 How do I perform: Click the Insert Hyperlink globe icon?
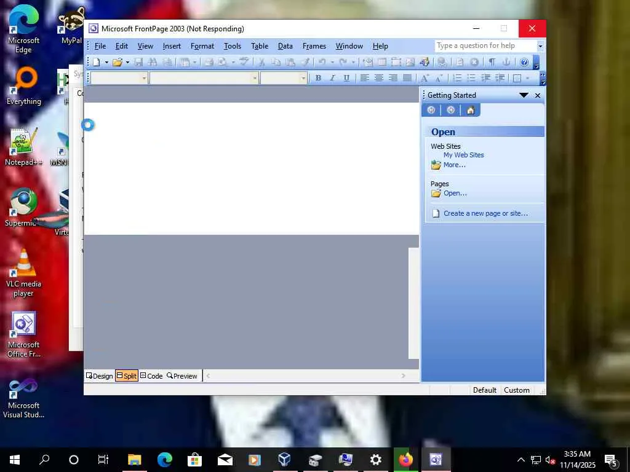442,62
